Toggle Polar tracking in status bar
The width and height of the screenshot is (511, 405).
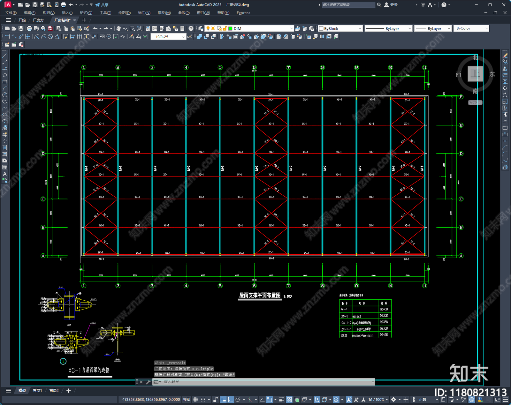click(238, 400)
